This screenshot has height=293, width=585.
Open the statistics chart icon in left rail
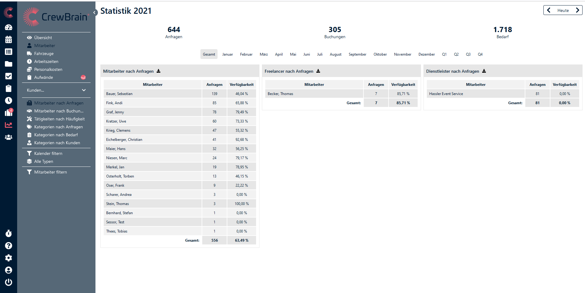coord(9,125)
